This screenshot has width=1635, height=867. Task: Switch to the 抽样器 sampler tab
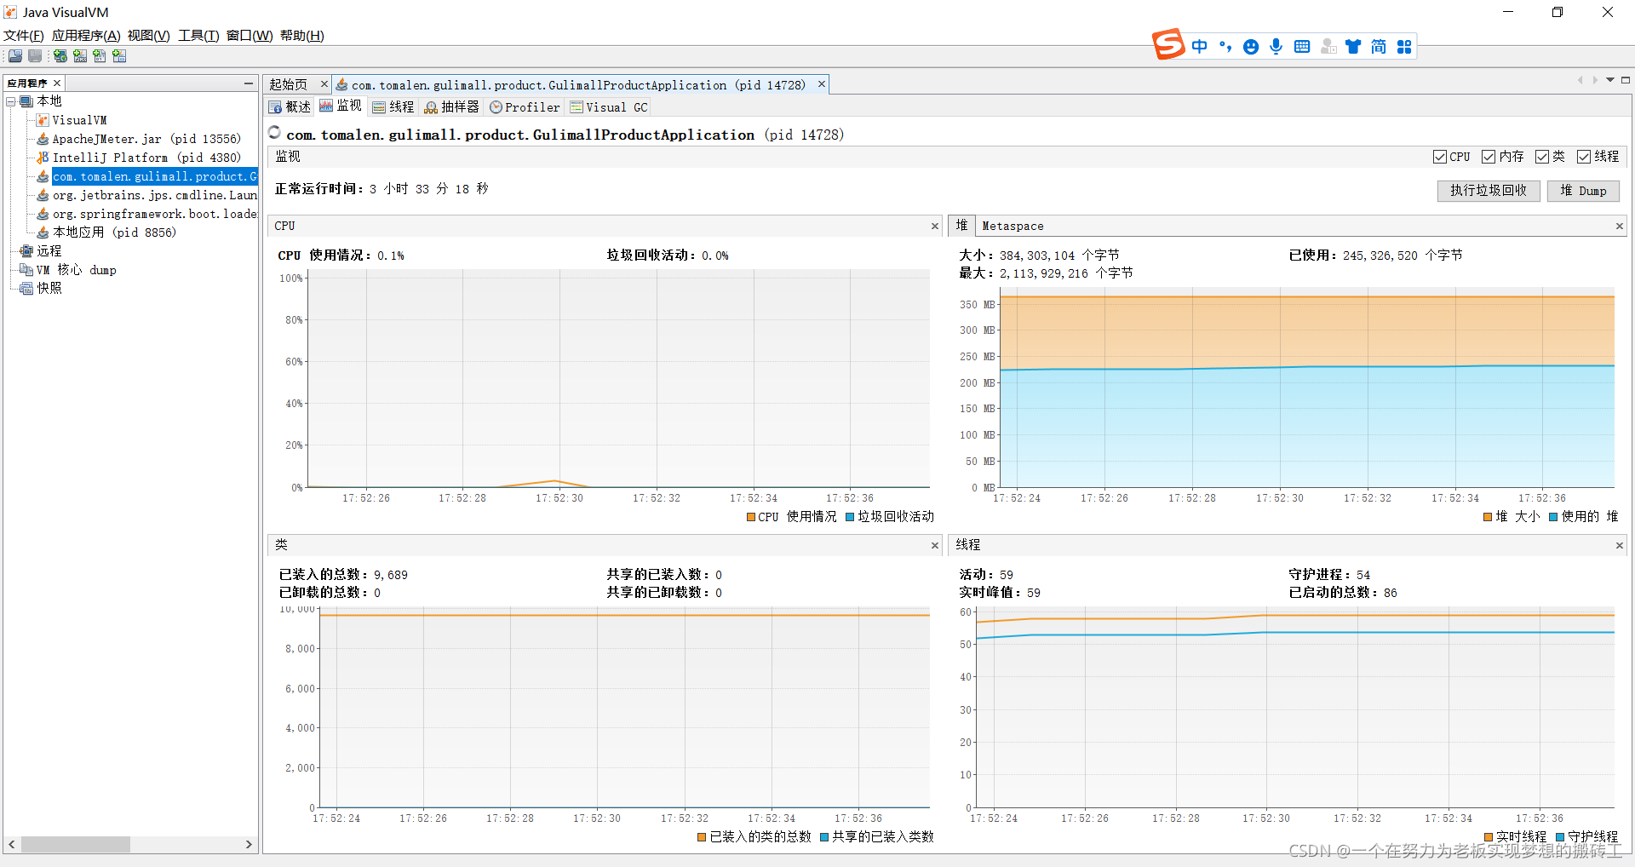452,107
